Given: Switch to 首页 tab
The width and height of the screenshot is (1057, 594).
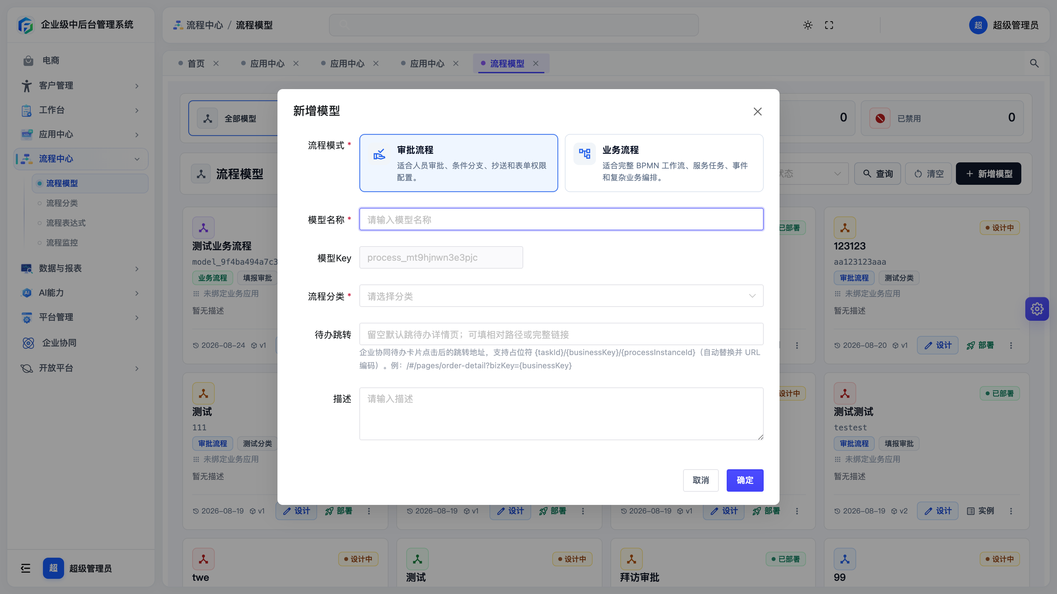Looking at the screenshot, I should click(x=196, y=64).
